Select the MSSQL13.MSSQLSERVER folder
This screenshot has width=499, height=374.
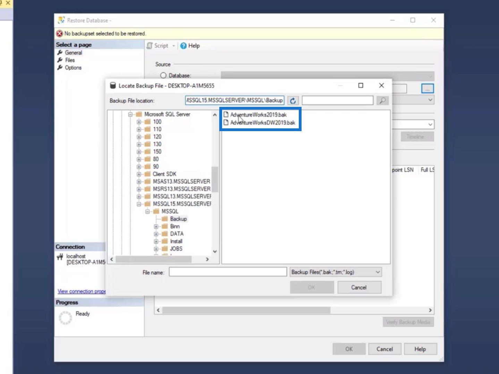tap(181, 196)
